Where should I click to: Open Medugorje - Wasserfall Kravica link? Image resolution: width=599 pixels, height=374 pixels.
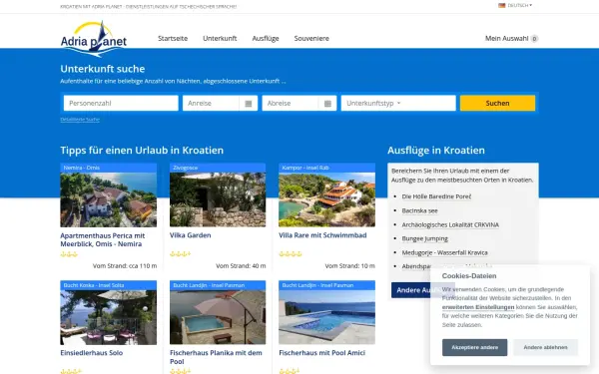pos(444,252)
